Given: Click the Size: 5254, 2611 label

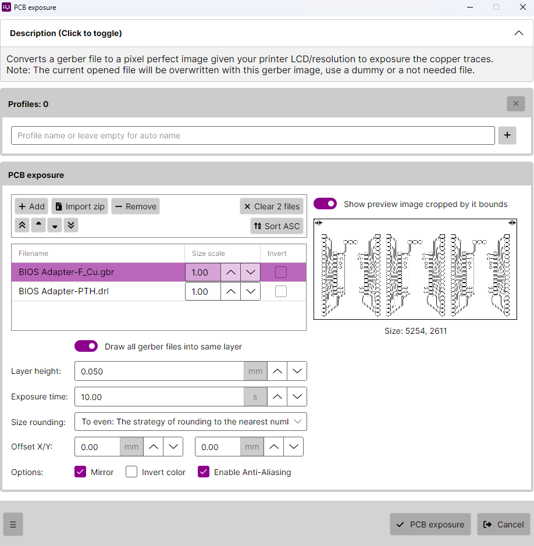Looking at the screenshot, I should (415, 331).
